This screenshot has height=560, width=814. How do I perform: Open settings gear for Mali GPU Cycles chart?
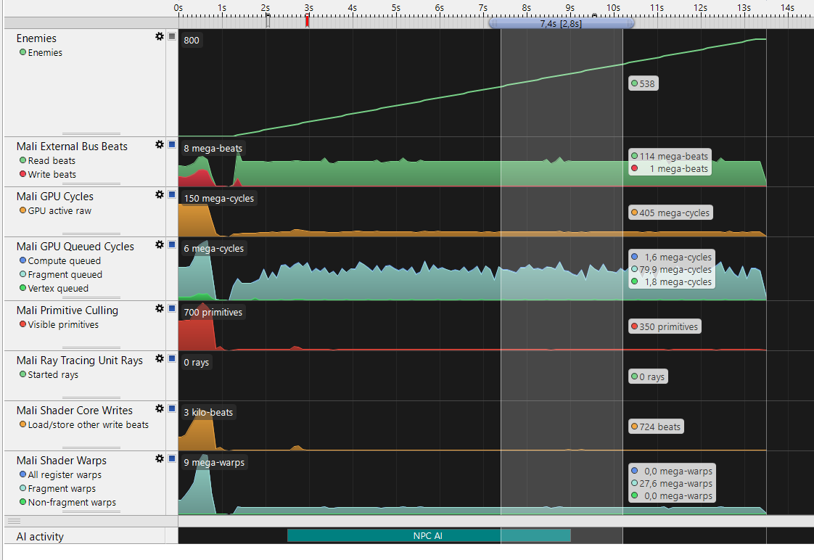click(160, 194)
